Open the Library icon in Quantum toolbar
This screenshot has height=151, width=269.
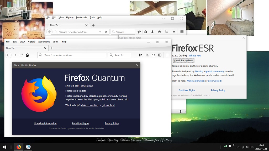click(x=141, y=55)
